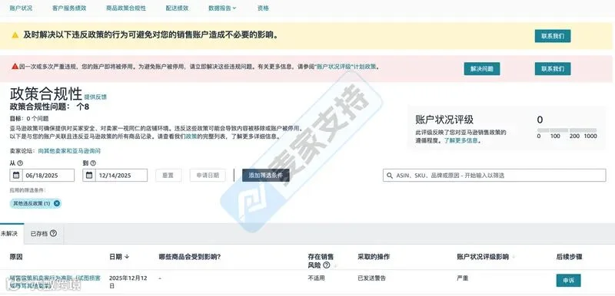Click 申诉 button in violation row

pyautogui.click(x=568, y=281)
